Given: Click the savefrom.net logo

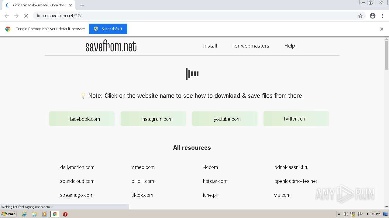Looking at the screenshot, I should point(111,46).
